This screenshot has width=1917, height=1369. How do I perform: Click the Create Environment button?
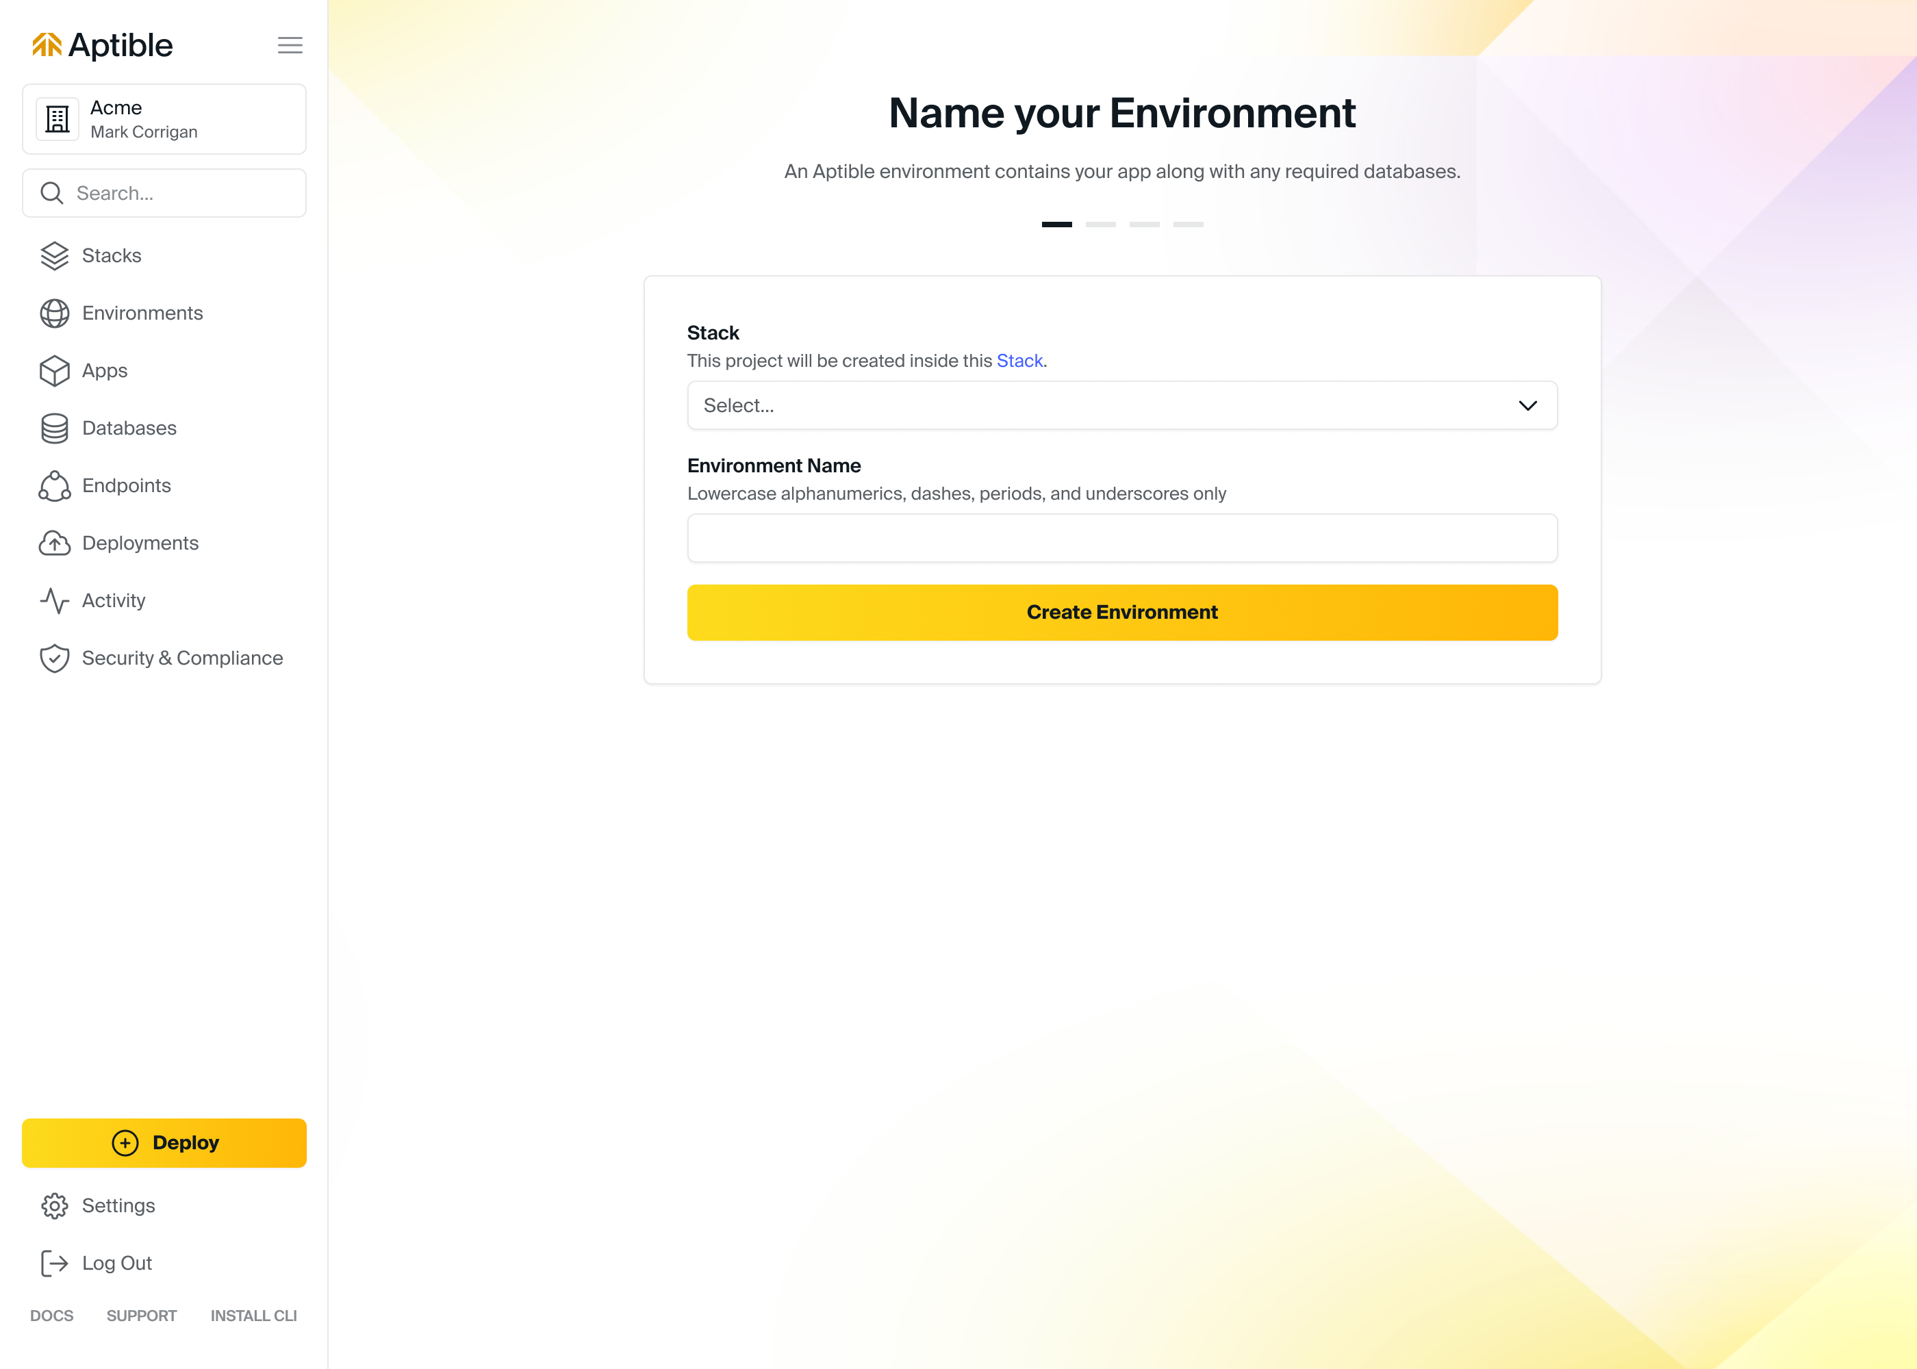click(x=1122, y=613)
